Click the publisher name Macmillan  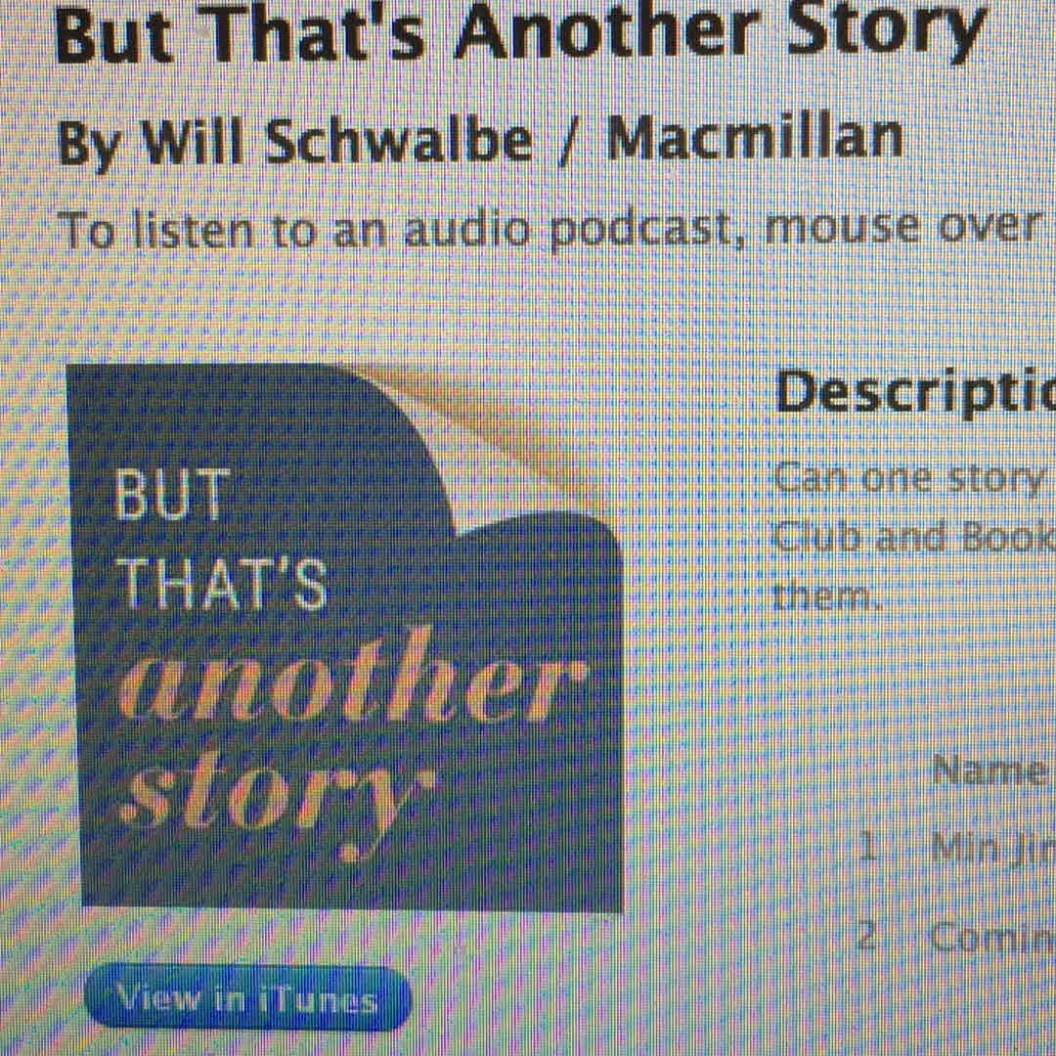pos(754,138)
